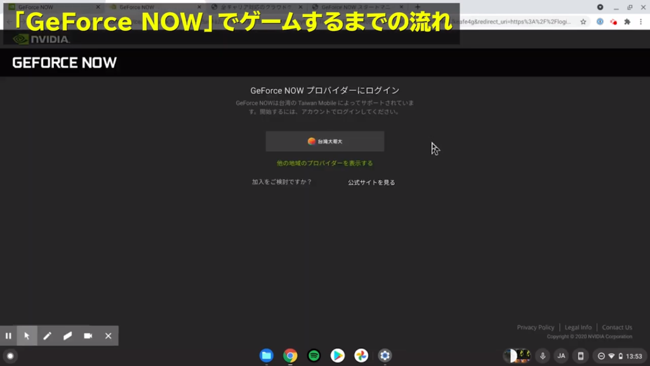650x366 pixels.
Task: Close the recording toolbar with X
Action: 108,336
